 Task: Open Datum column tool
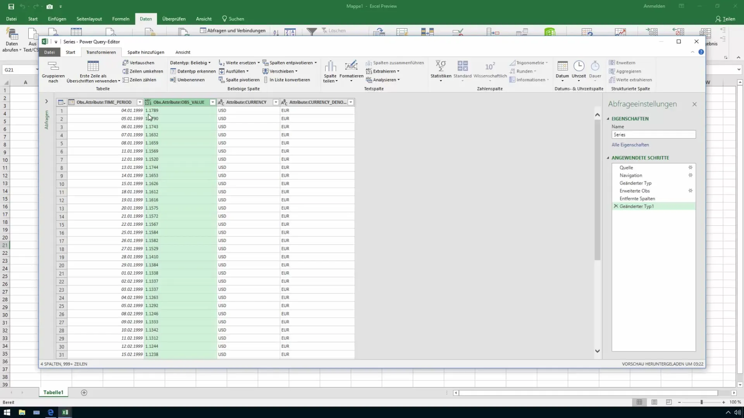562,72
